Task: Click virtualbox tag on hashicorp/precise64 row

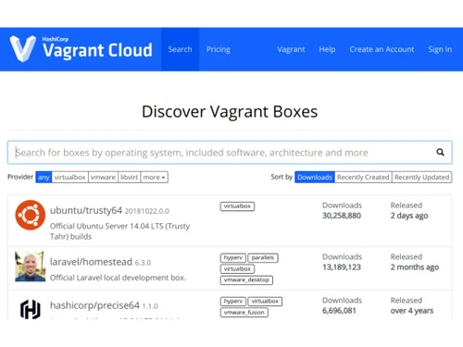Action: tap(265, 301)
